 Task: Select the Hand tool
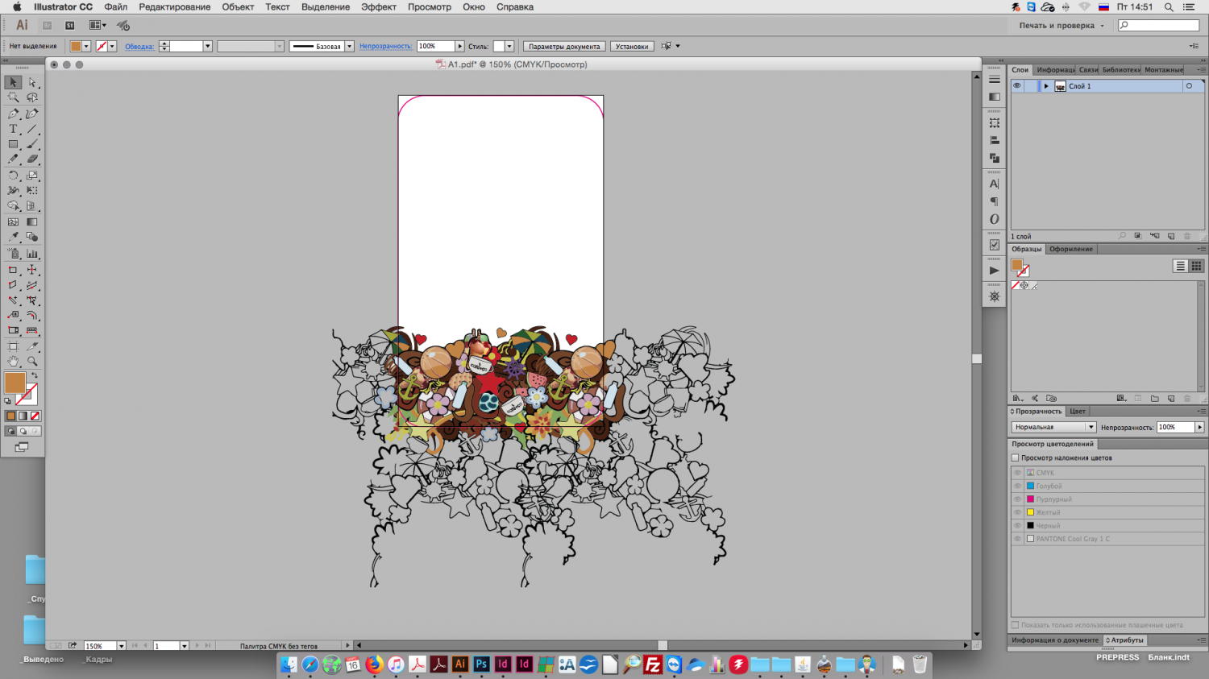[13, 362]
